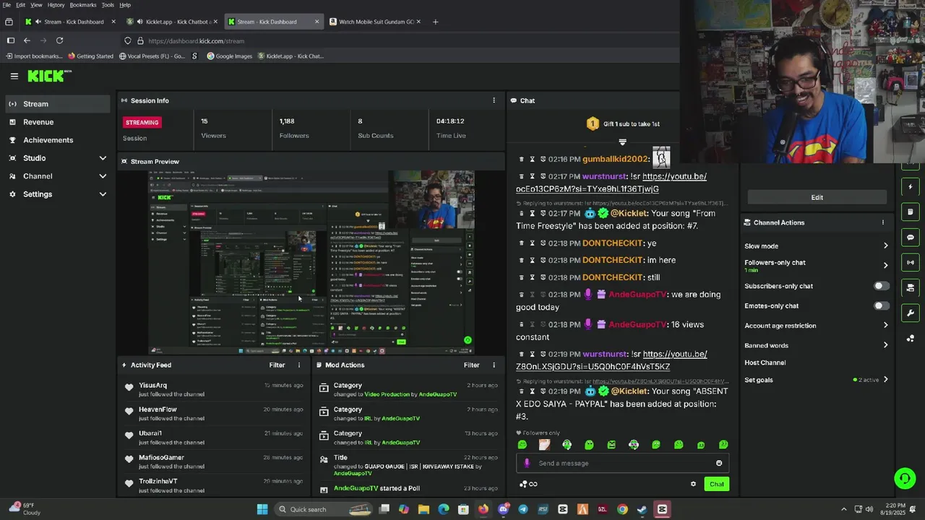
Task: Collapse the leaderboard banner arrow in chat
Action: point(622,142)
